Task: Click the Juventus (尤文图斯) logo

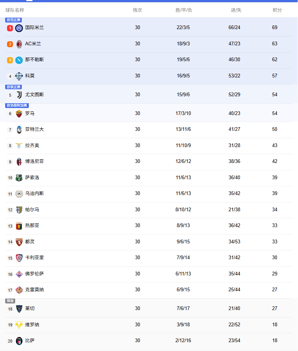Action: click(x=19, y=95)
